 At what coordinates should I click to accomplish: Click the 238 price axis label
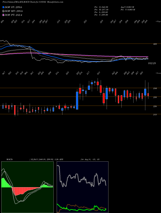click(x=155, y=97)
